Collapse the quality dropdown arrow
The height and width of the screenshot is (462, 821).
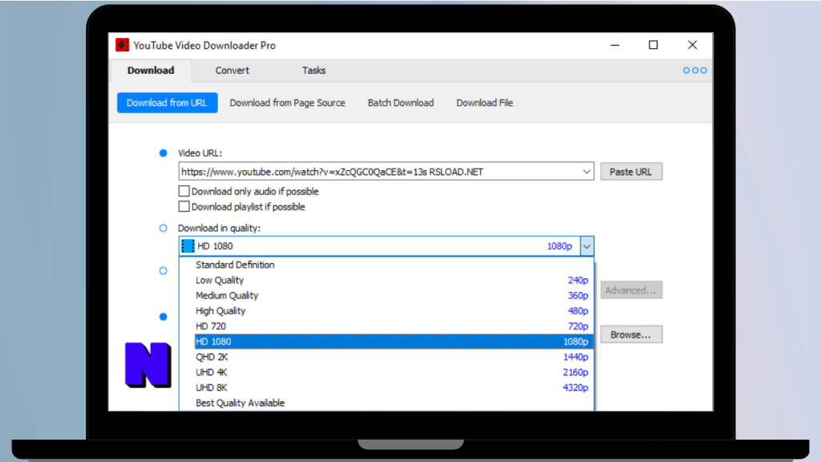[x=587, y=246]
